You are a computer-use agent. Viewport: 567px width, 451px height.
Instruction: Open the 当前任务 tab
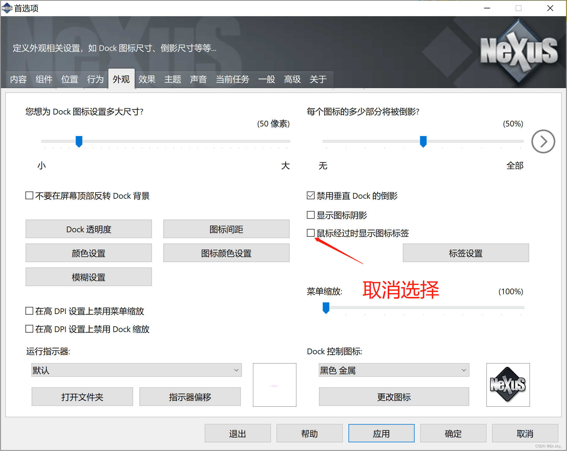point(233,79)
